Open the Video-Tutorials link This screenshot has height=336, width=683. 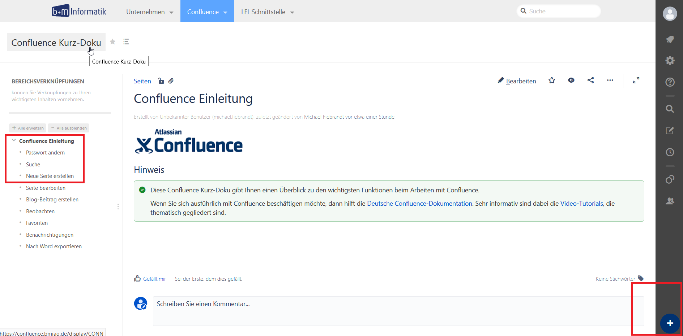click(581, 204)
